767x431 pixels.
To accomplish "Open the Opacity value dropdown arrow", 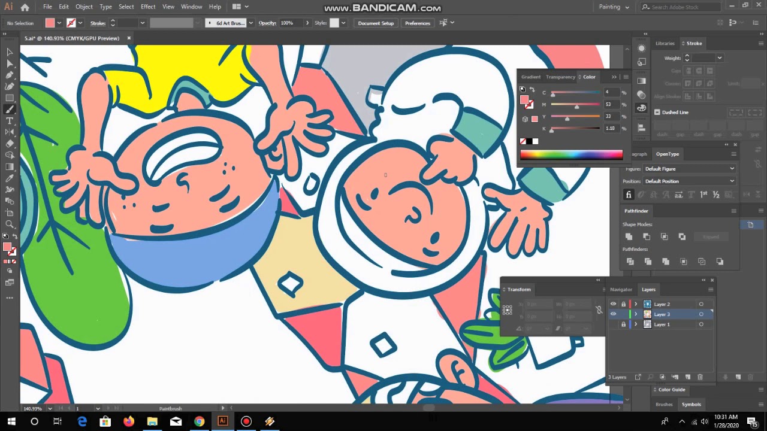I will pos(307,23).
